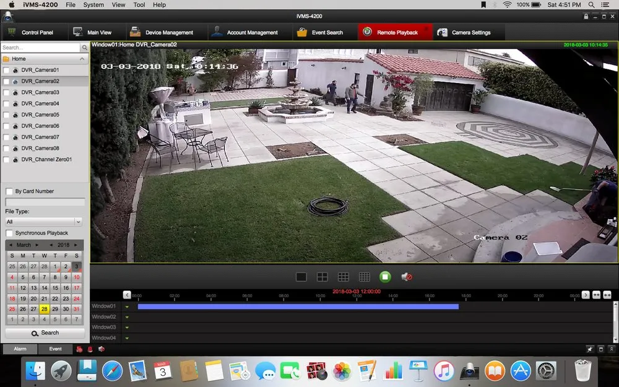The width and height of the screenshot is (619, 387).
Task: Enable the By Card Number checkbox
Action: coord(9,191)
